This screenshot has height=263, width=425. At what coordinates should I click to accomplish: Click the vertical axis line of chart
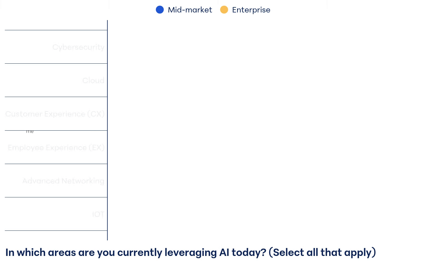107,130
